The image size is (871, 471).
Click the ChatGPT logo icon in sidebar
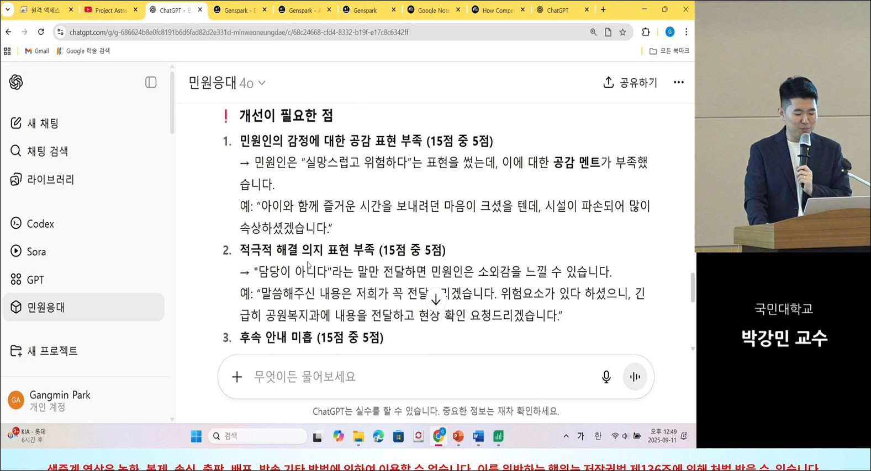(16, 82)
